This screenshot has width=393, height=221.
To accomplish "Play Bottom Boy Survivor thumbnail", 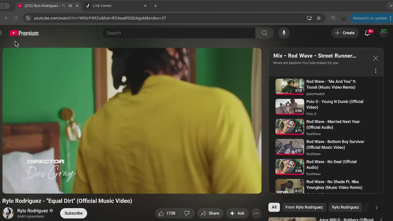I will click(290, 147).
